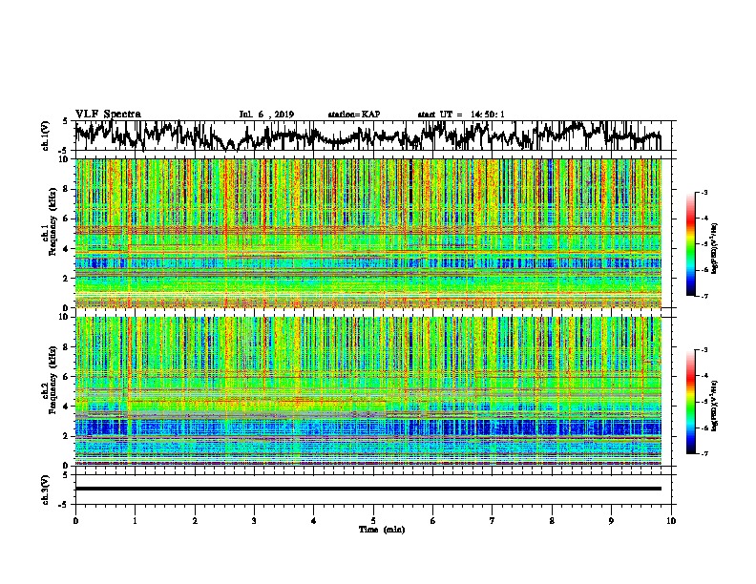Image resolution: width=756 pixels, height=584 pixels.
Task: Click the "-7" label on ch.1 color scale
Action: tap(703, 296)
